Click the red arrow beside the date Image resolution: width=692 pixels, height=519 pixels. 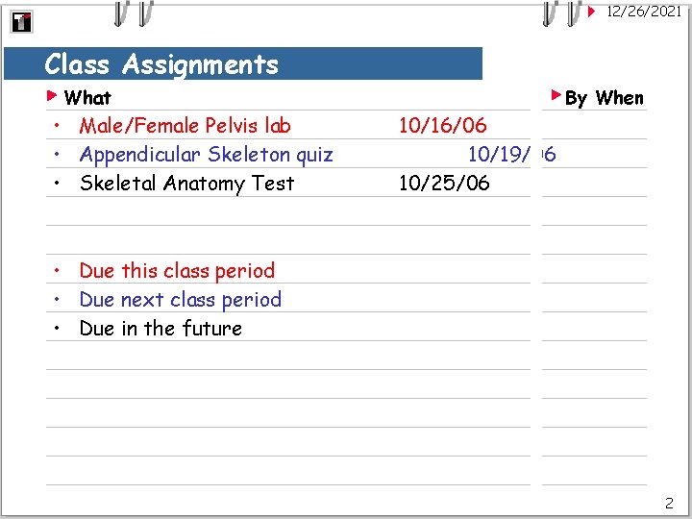point(591,12)
